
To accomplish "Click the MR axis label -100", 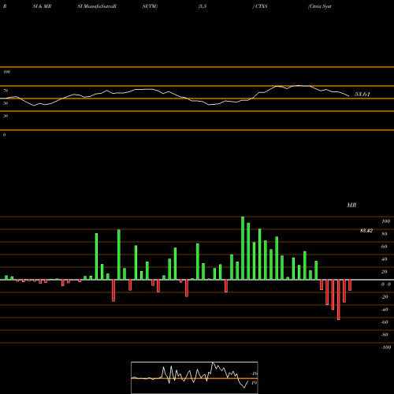I will coord(386,348).
